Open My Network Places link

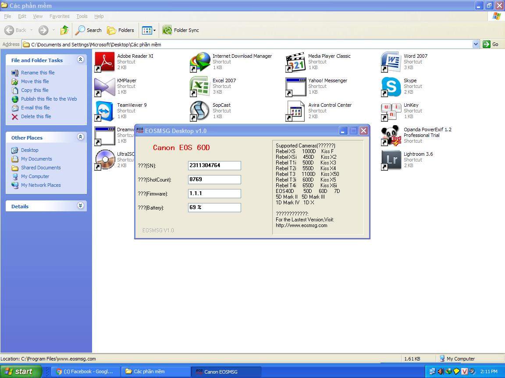41,185
